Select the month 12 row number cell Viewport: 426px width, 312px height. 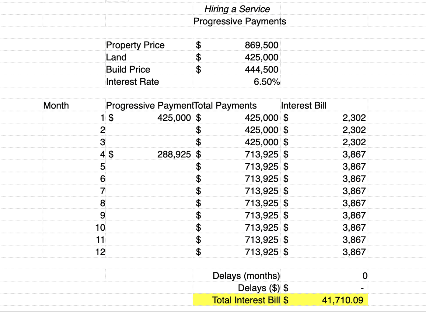pos(100,252)
